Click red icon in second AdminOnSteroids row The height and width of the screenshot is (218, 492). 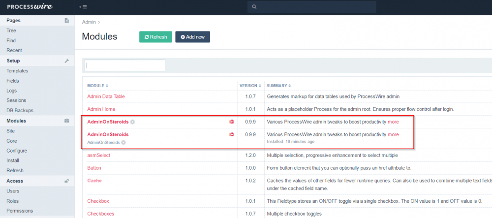point(231,134)
